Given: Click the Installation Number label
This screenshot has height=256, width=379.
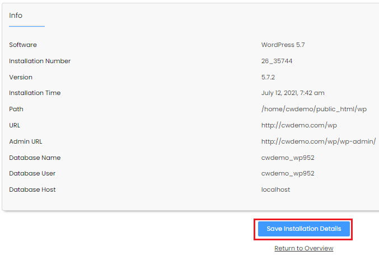Looking at the screenshot, I should [40, 61].
